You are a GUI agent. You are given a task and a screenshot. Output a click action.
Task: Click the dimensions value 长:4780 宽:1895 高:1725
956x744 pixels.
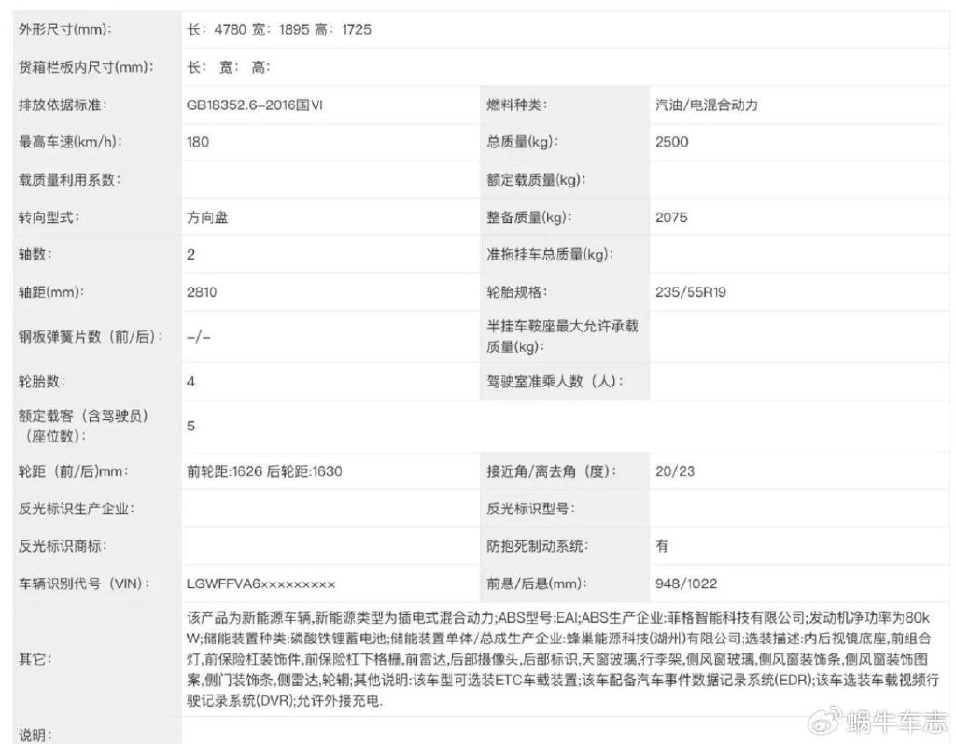click(x=278, y=29)
